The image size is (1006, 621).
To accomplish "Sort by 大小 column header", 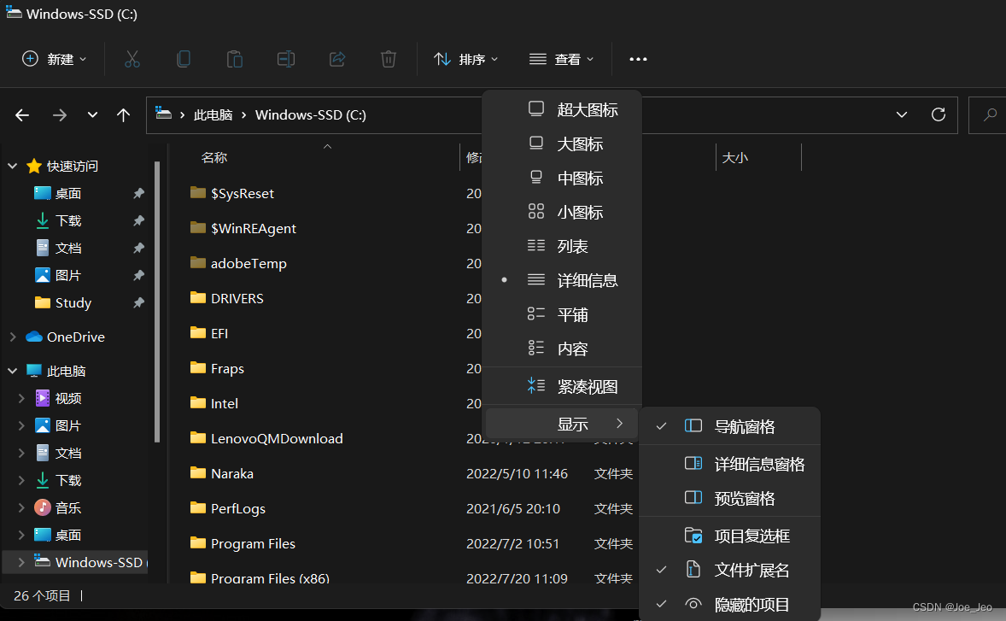I will pos(735,157).
